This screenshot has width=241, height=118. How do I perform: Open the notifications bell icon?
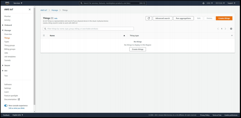tap(203, 3)
